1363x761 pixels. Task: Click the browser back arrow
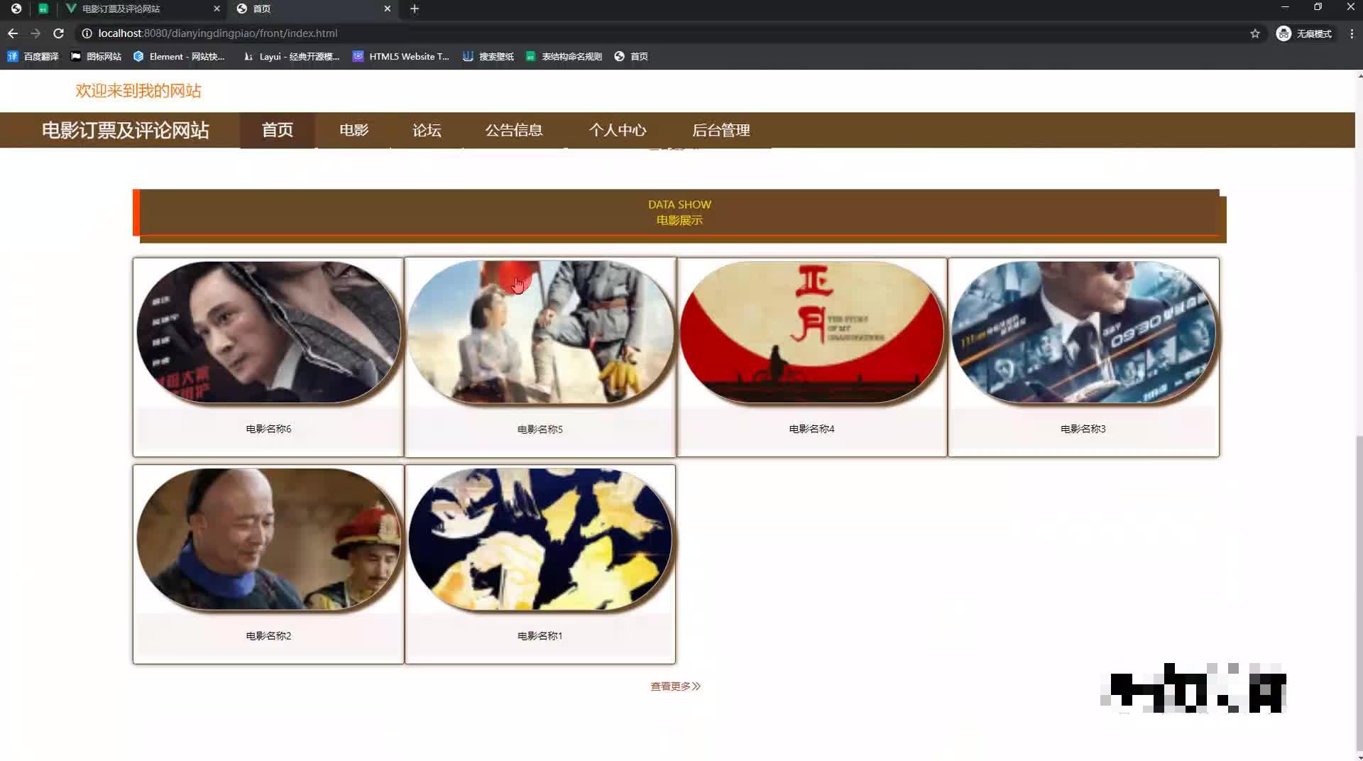(x=13, y=33)
